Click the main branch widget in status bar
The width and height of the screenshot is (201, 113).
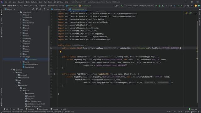coord(194,112)
